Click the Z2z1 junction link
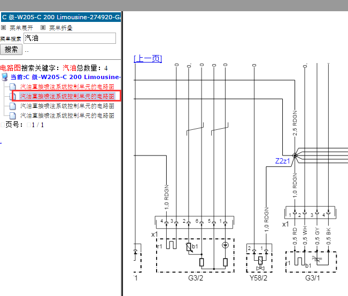This screenshot has height=296, width=348. click(283, 161)
